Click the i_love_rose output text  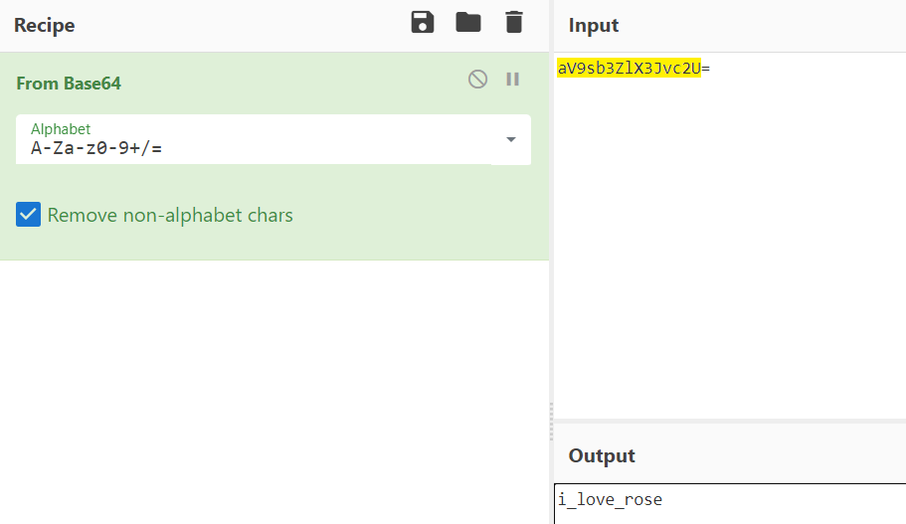pyautogui.click(x=610, y=499)
